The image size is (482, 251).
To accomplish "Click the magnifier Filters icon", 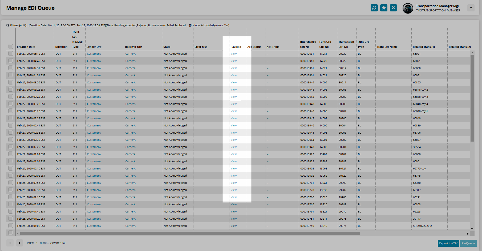I will coord(8,25).
